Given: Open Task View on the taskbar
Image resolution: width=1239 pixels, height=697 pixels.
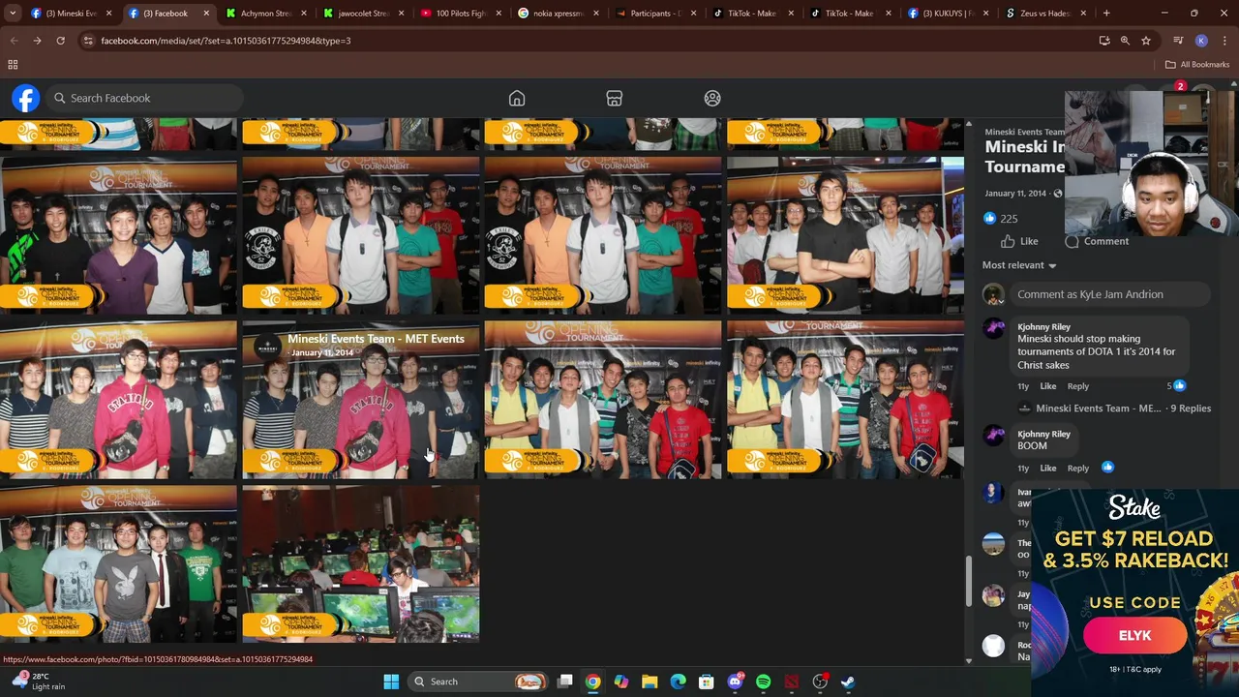Looking at the screenshot, I should 565,682.
